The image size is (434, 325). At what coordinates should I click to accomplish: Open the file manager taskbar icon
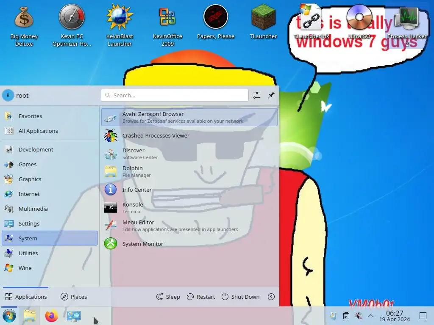tap(30, 316)
